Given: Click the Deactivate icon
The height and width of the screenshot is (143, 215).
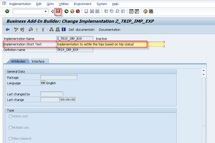Looking at the screenshot, I should pyautogui.click(x=43, y=29).
